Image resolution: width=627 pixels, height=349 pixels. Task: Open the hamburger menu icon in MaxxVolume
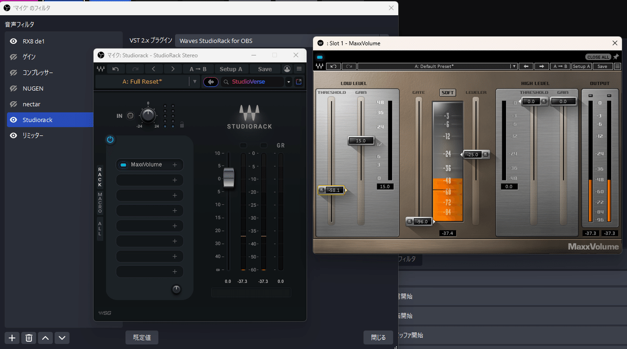point(618,66)
